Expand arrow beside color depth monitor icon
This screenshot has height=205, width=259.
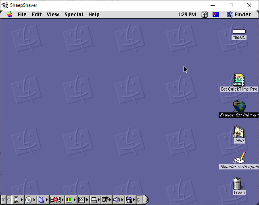tap(75, 200)
